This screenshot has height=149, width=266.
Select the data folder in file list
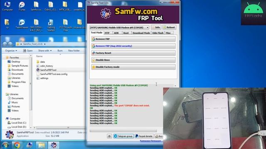pos(41,62)
